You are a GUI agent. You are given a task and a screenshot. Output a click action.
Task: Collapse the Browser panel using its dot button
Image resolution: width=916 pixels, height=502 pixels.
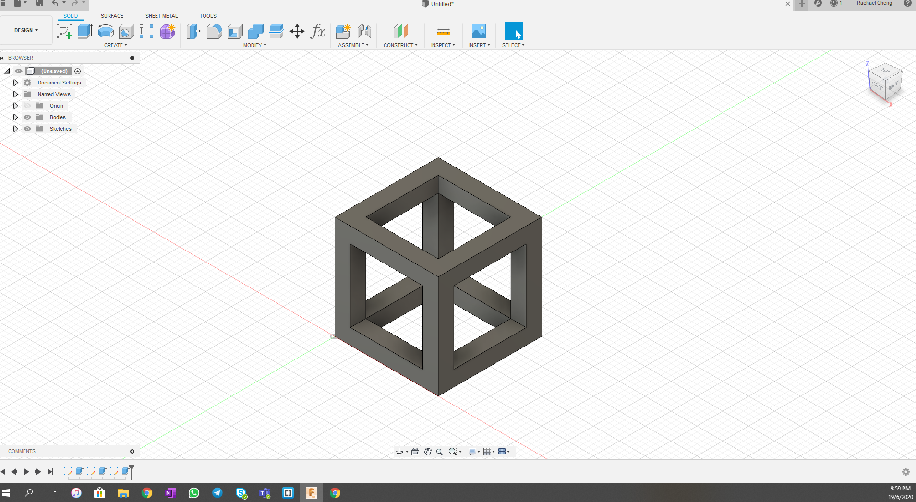(x=132, y=58)
